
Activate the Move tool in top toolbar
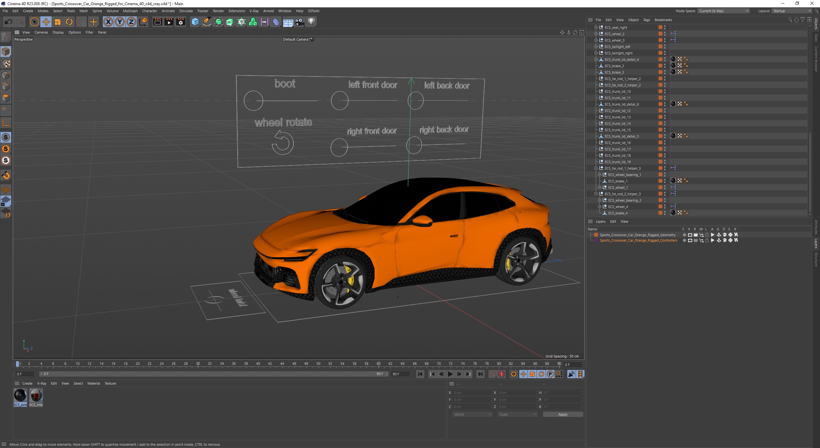(46, 22)
